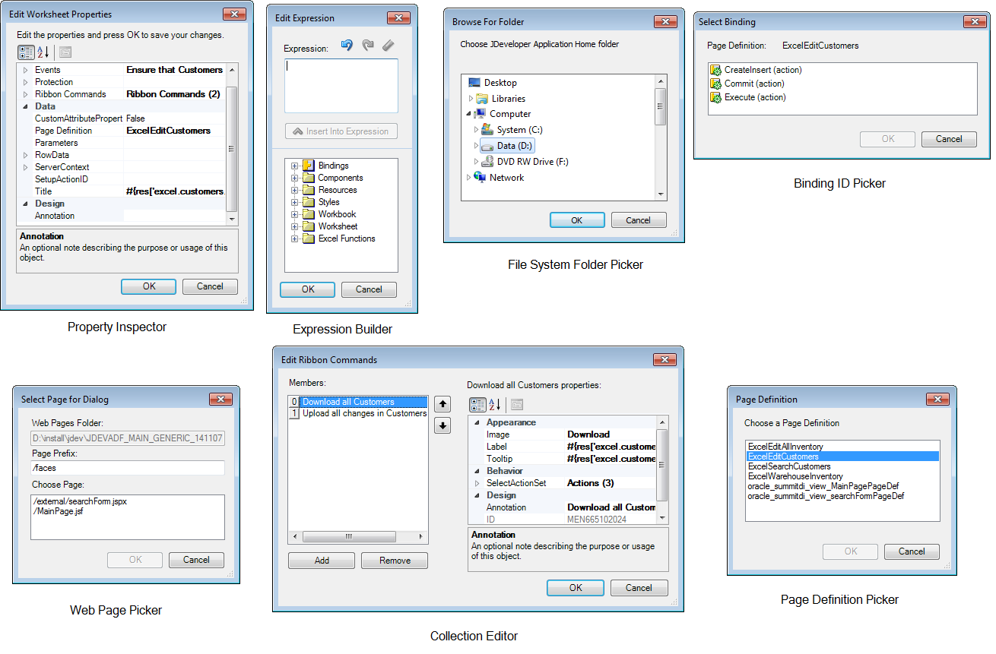
Task: Select the DVD RW Drive (F:) icon
Action: 488,162
